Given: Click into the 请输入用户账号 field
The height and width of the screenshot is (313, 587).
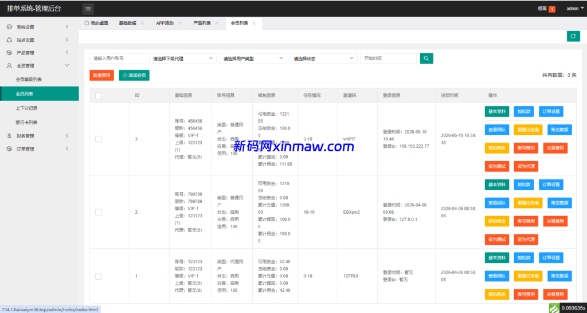Looking at the screenshot, I should pyautogui.click(x=118, y=58).
